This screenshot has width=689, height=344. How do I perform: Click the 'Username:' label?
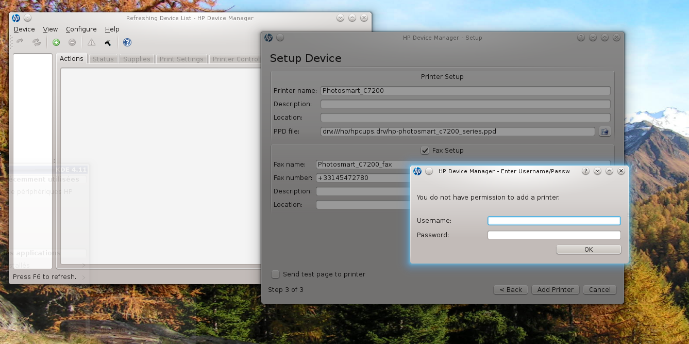434,221
